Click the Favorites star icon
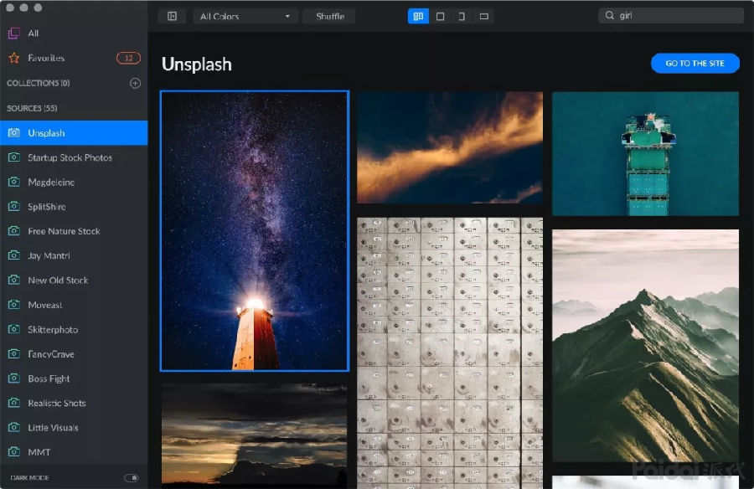Image resolution: width=754 pixels, height=489 pixels. click(13, 58)
